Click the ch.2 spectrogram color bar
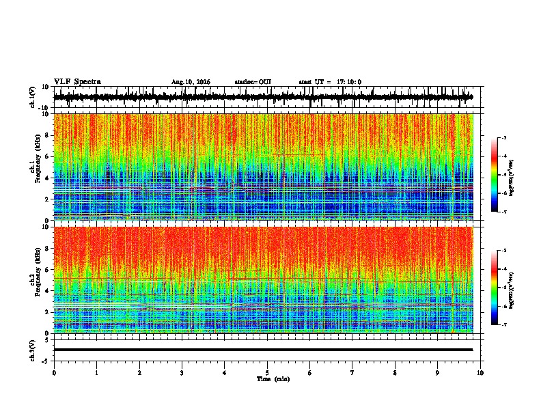 coord(495,288)
